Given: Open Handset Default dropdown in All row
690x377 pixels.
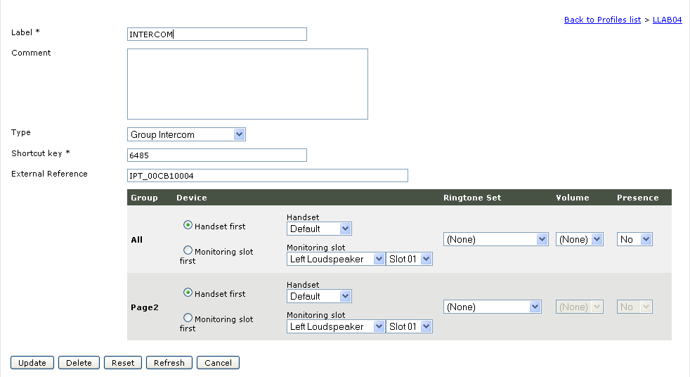Looking at the screenshot, I should (319, 229).
